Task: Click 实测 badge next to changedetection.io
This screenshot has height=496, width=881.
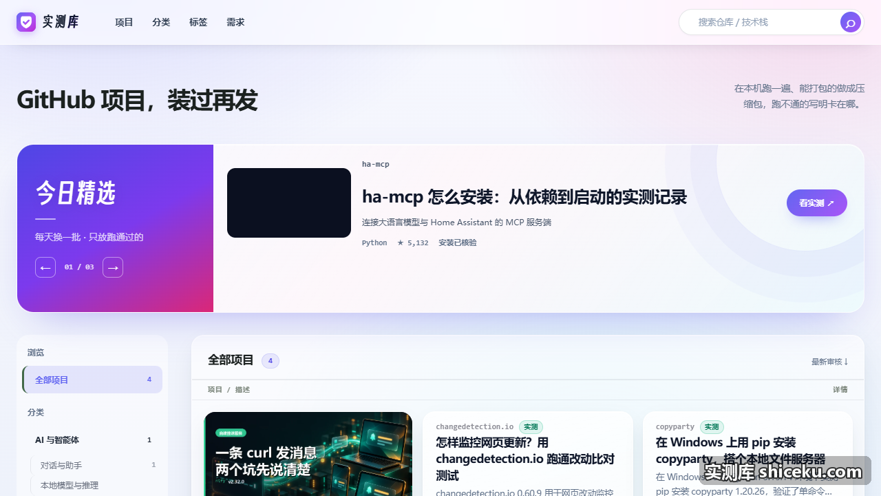Action: point(531,427)
